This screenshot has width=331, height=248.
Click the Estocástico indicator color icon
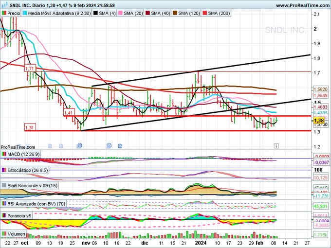[4, 170]
